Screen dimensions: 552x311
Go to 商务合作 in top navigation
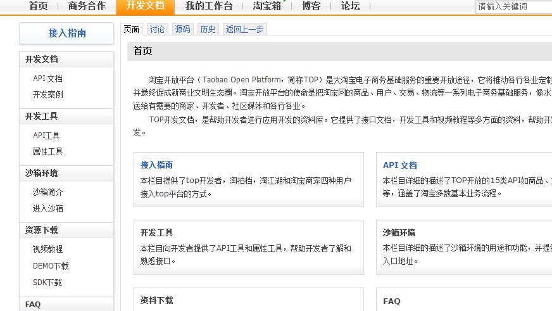coord(87,6)
